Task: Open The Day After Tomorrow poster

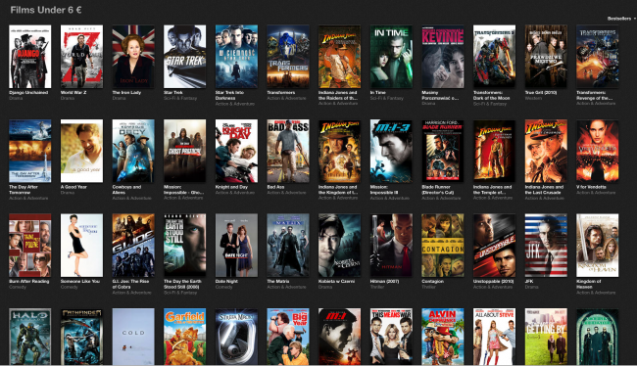Action: tap(30, 151)
